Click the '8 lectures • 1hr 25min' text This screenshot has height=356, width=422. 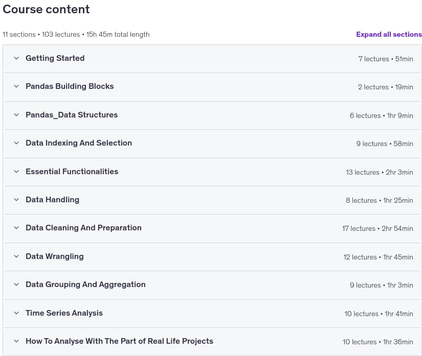380,200
